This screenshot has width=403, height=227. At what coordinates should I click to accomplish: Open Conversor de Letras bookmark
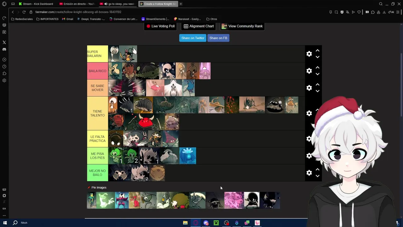pyautogui.click(x=123, y=19)
